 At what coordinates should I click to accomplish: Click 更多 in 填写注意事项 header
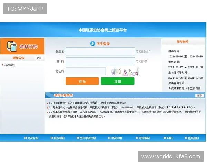[200, 96]
